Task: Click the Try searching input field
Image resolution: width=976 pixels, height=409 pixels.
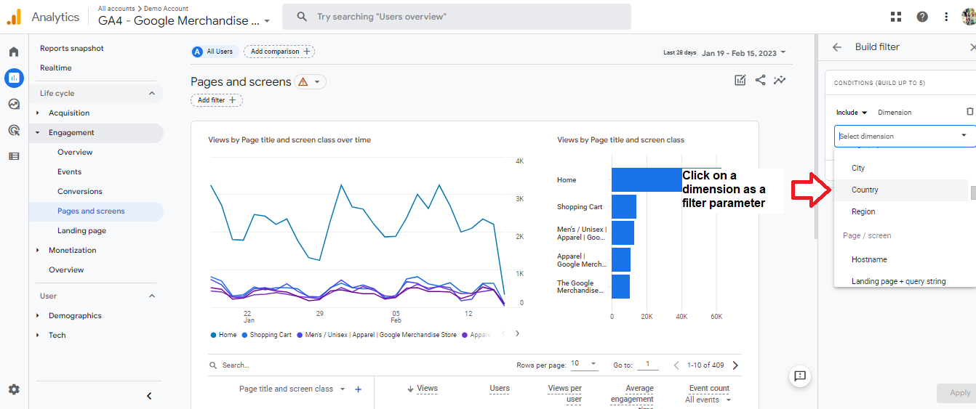Action: [457, 17]
